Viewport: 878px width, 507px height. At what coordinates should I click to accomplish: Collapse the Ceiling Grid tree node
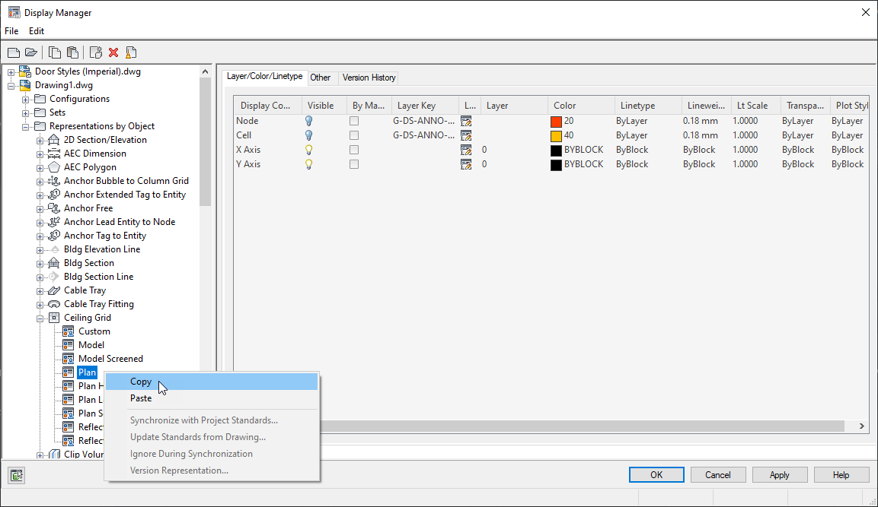pyautogui.click(x=39, y=317)
